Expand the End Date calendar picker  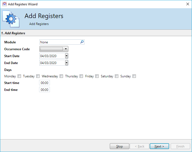pos(66,63)
